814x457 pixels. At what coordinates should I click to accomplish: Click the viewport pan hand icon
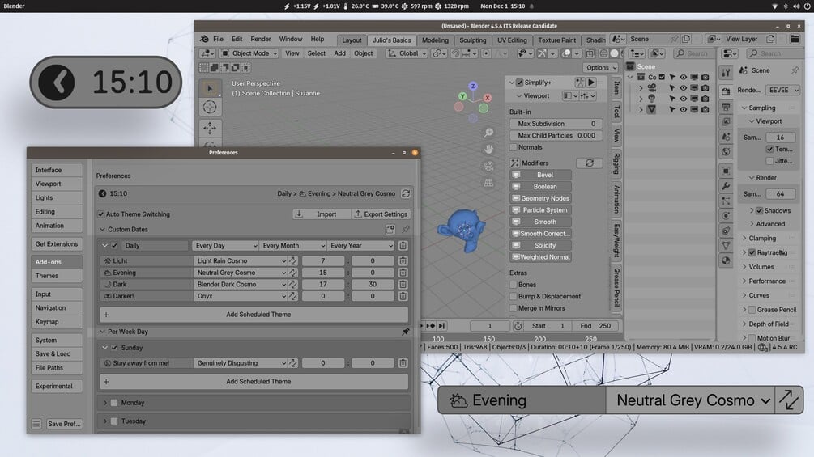coord(488,149)
